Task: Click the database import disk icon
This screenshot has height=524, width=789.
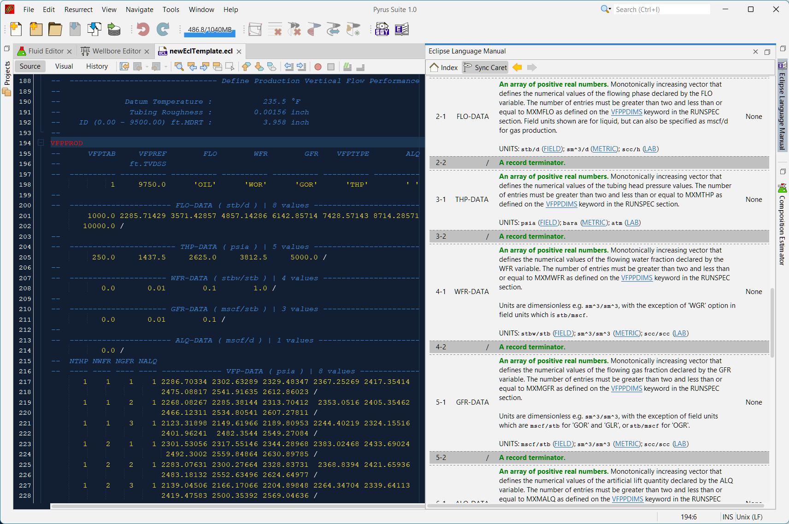Action: click(114, 29)
